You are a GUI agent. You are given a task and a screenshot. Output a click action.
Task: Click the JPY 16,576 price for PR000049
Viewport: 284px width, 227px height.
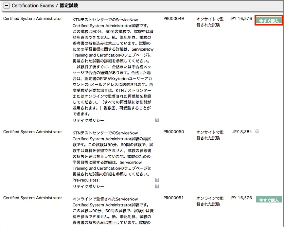[241, 19]
